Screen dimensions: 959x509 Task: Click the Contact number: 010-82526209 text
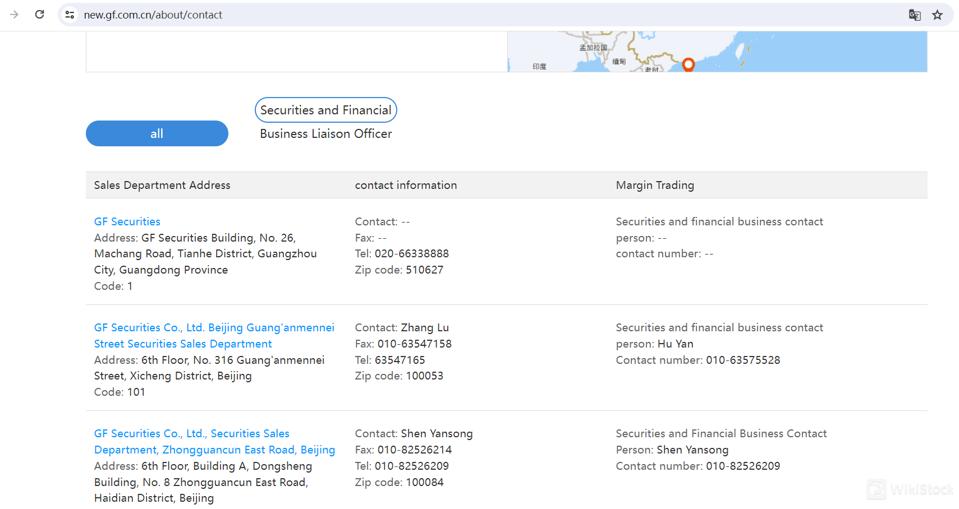tap(698, 466)
